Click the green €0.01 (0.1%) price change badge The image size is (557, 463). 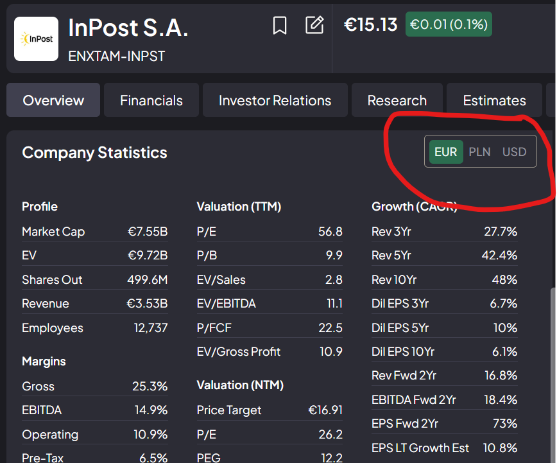click(449, 24)
